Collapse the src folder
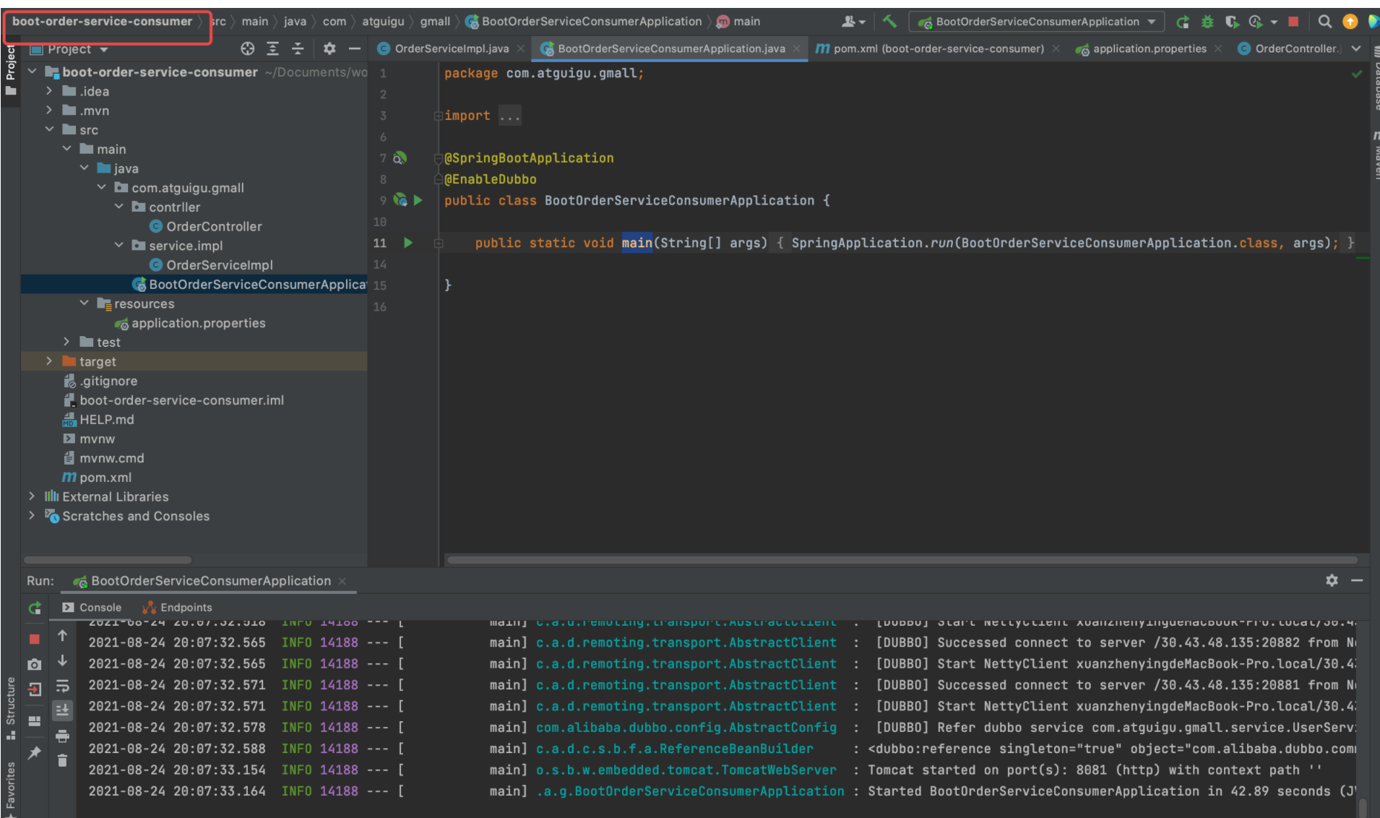The width and height of the screenshot is (1380, 818). (x=49, y=129)
